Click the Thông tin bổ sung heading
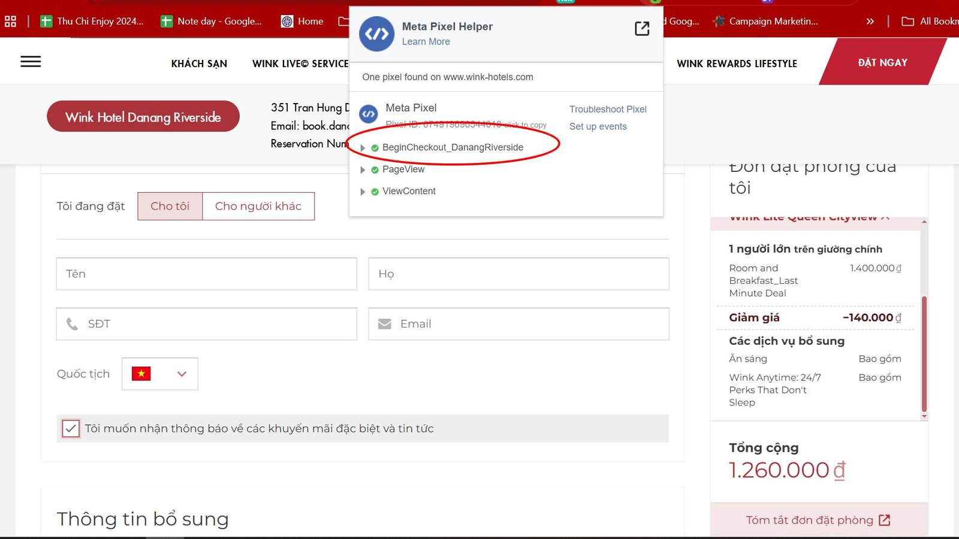This screenshot has width=959, height=539. (143, 519)
